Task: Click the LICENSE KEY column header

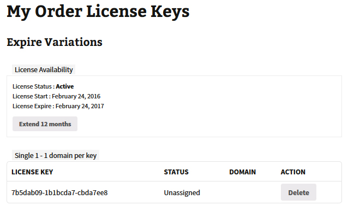Action: point(32,172)
